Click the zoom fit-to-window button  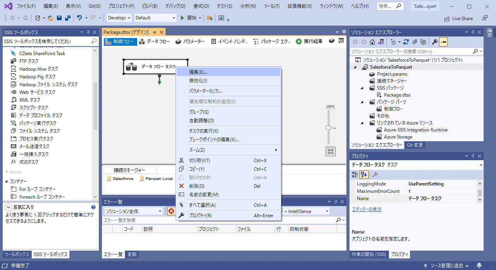pyautogui.click(x=331, y=152)
